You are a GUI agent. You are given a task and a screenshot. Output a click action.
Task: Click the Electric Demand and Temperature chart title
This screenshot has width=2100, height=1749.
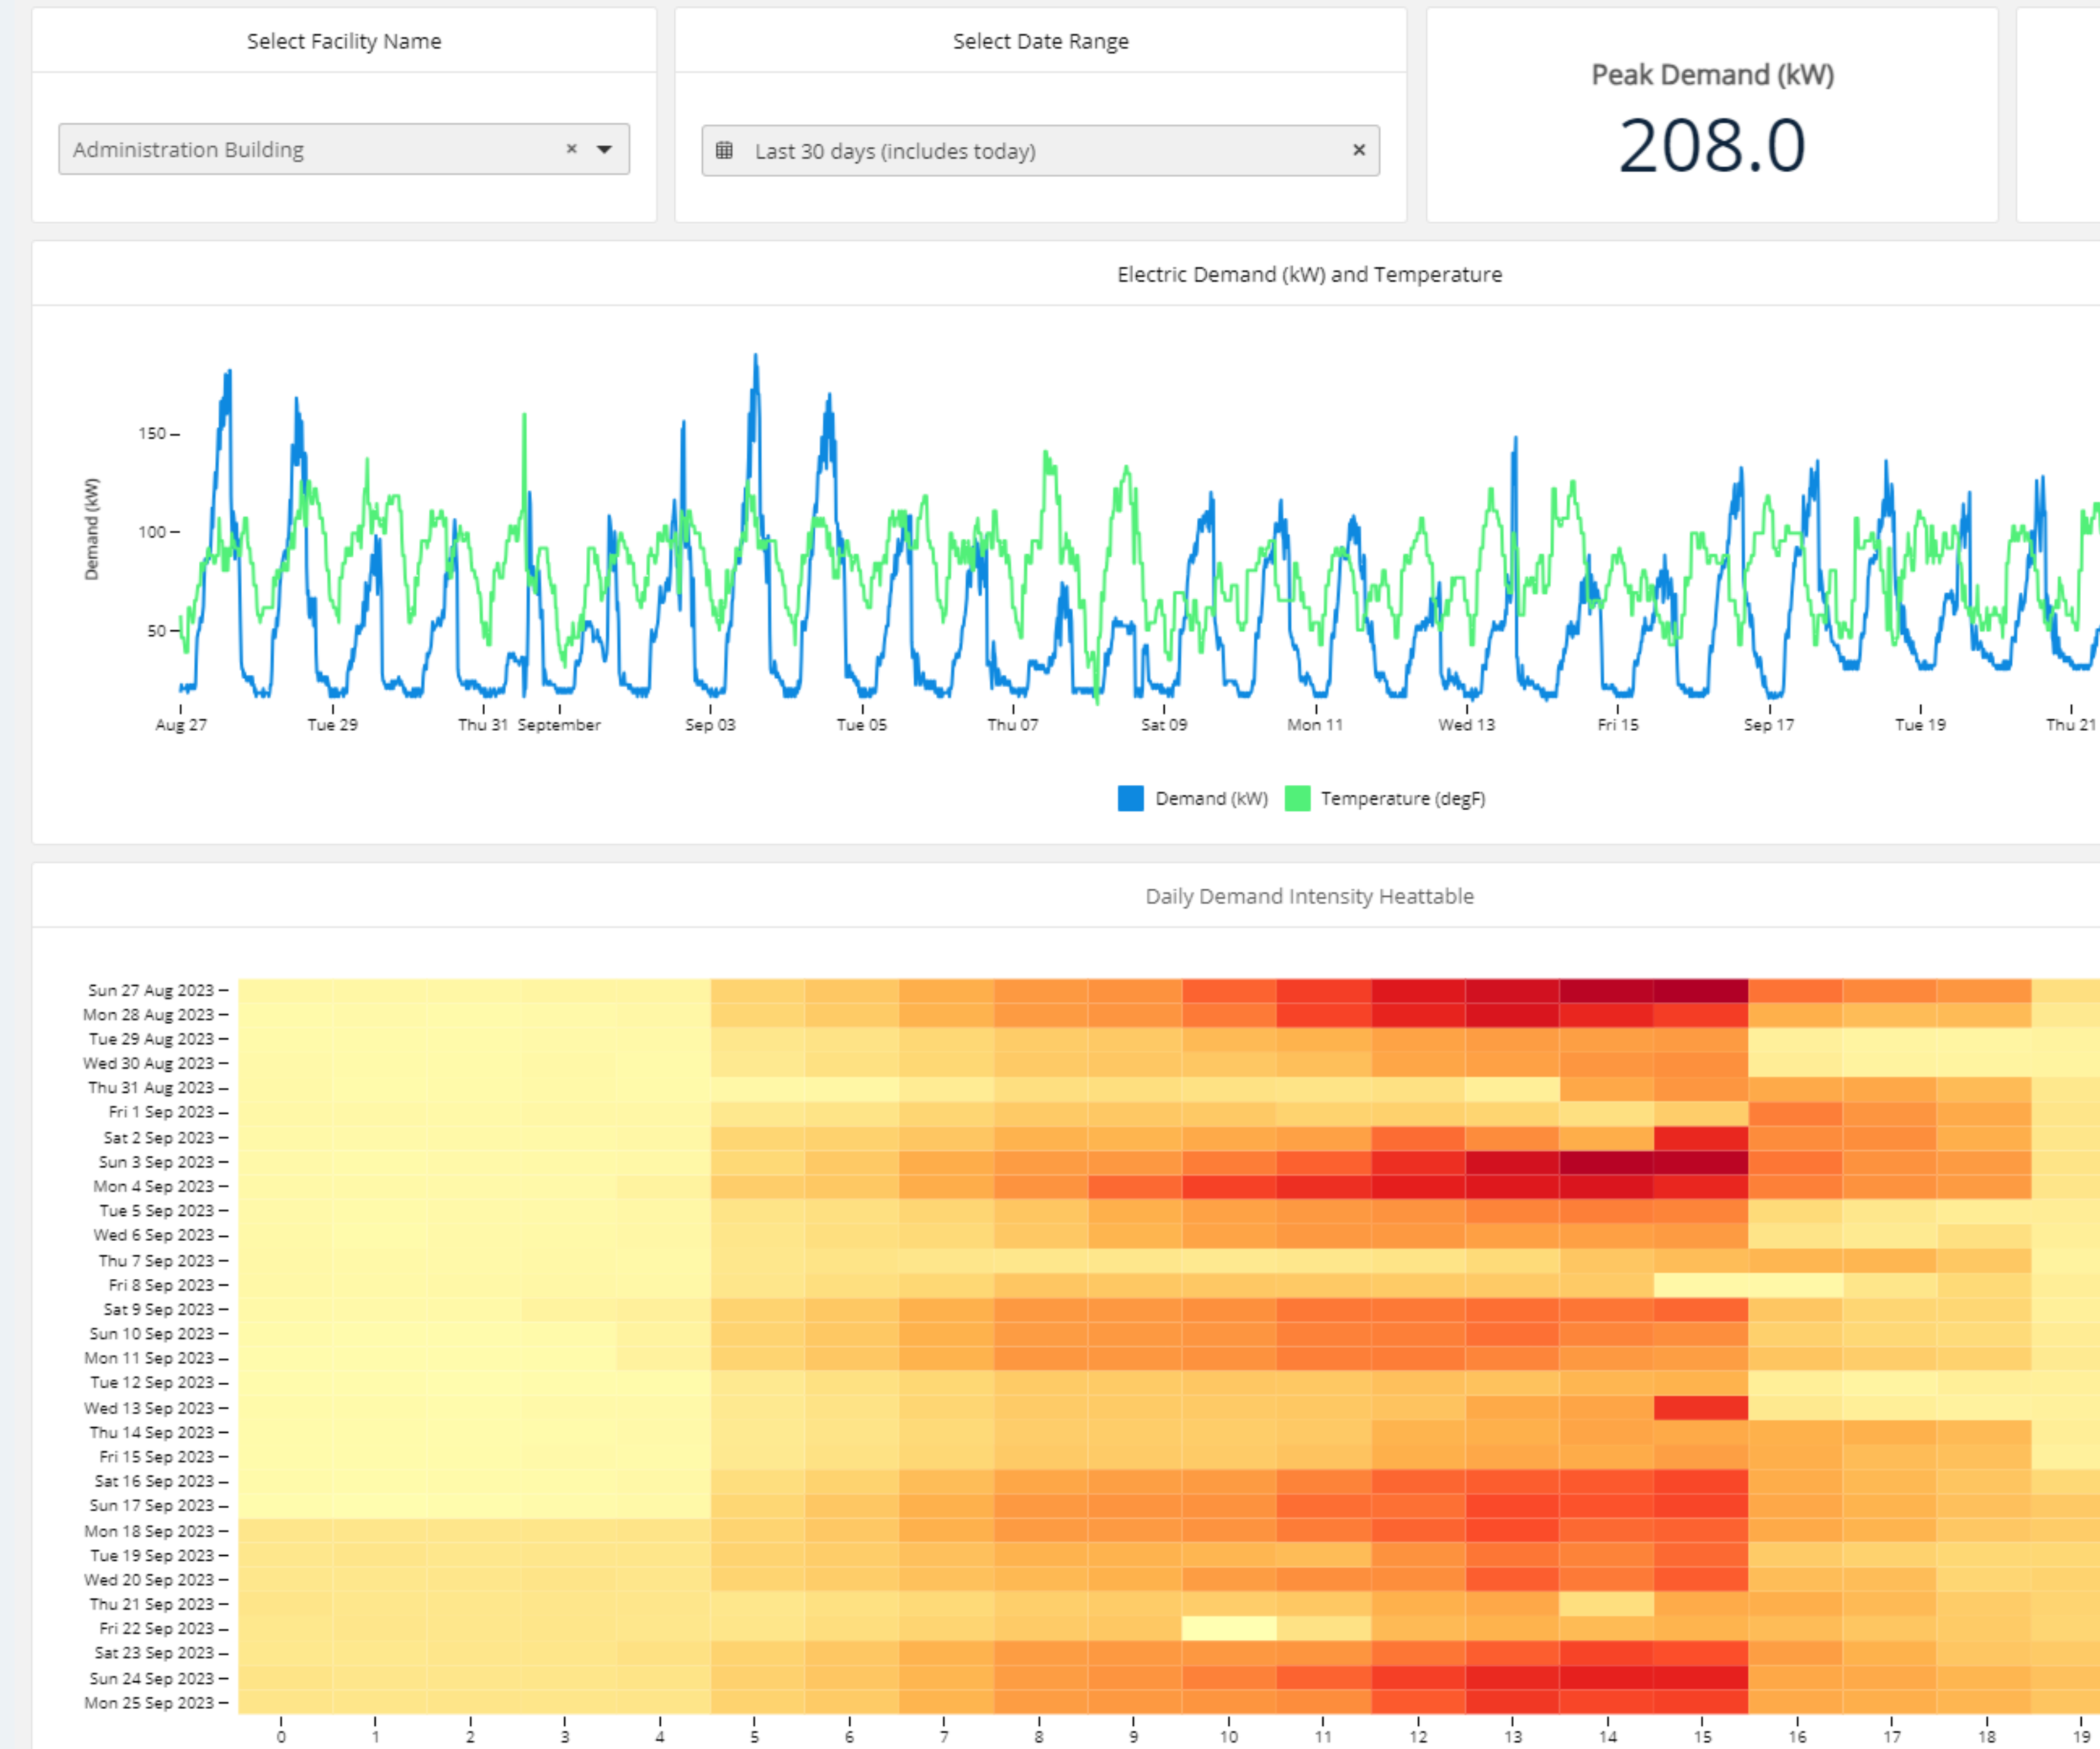[x=1309, y=274]
